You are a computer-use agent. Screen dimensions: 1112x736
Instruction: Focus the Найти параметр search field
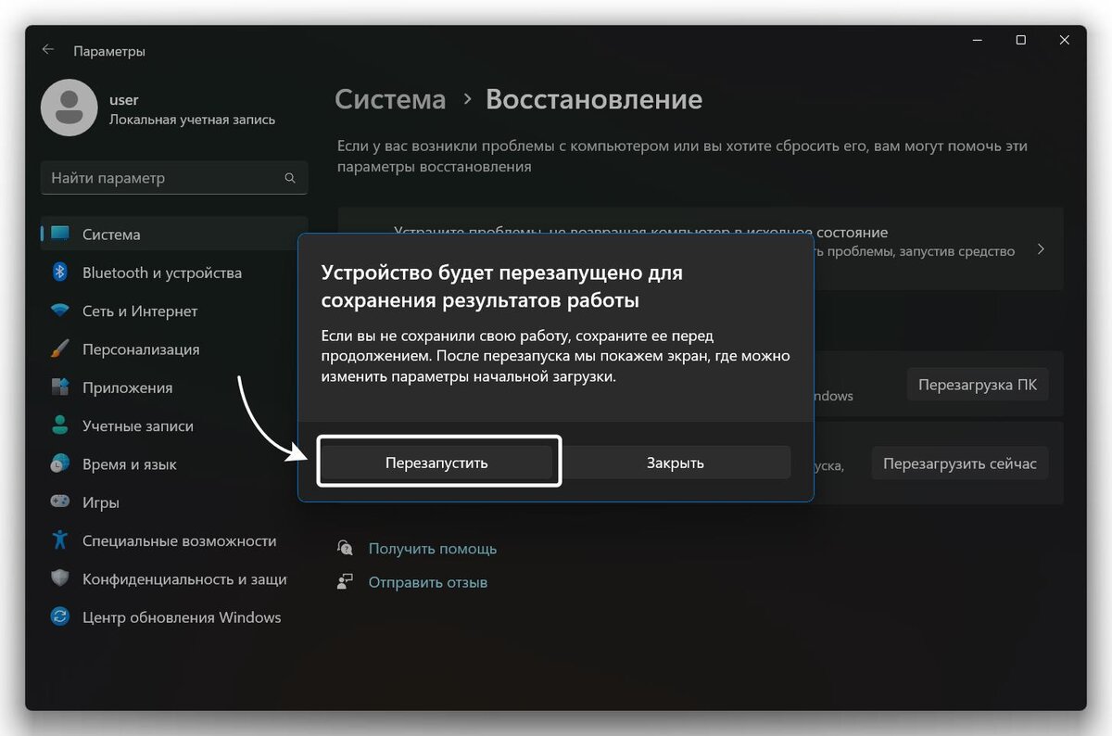coord(174,178)
